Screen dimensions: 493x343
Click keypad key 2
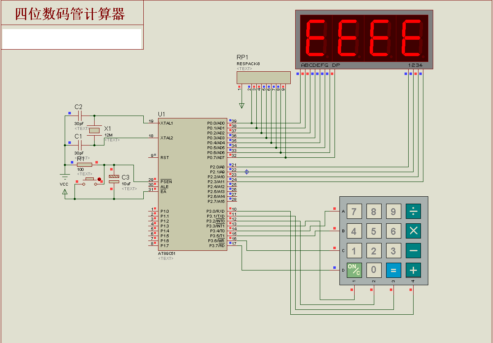pos(374,251)
